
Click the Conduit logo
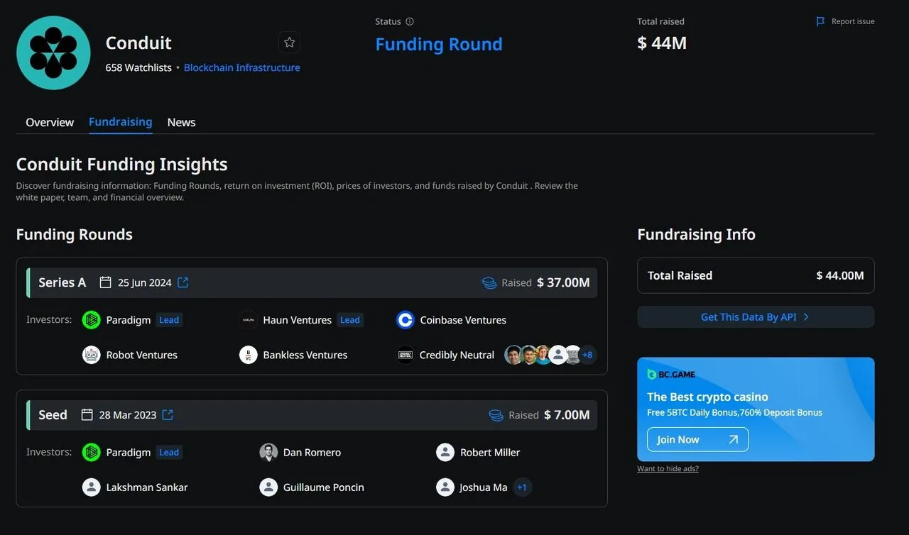pyautogui.click(x=53, y=53)
